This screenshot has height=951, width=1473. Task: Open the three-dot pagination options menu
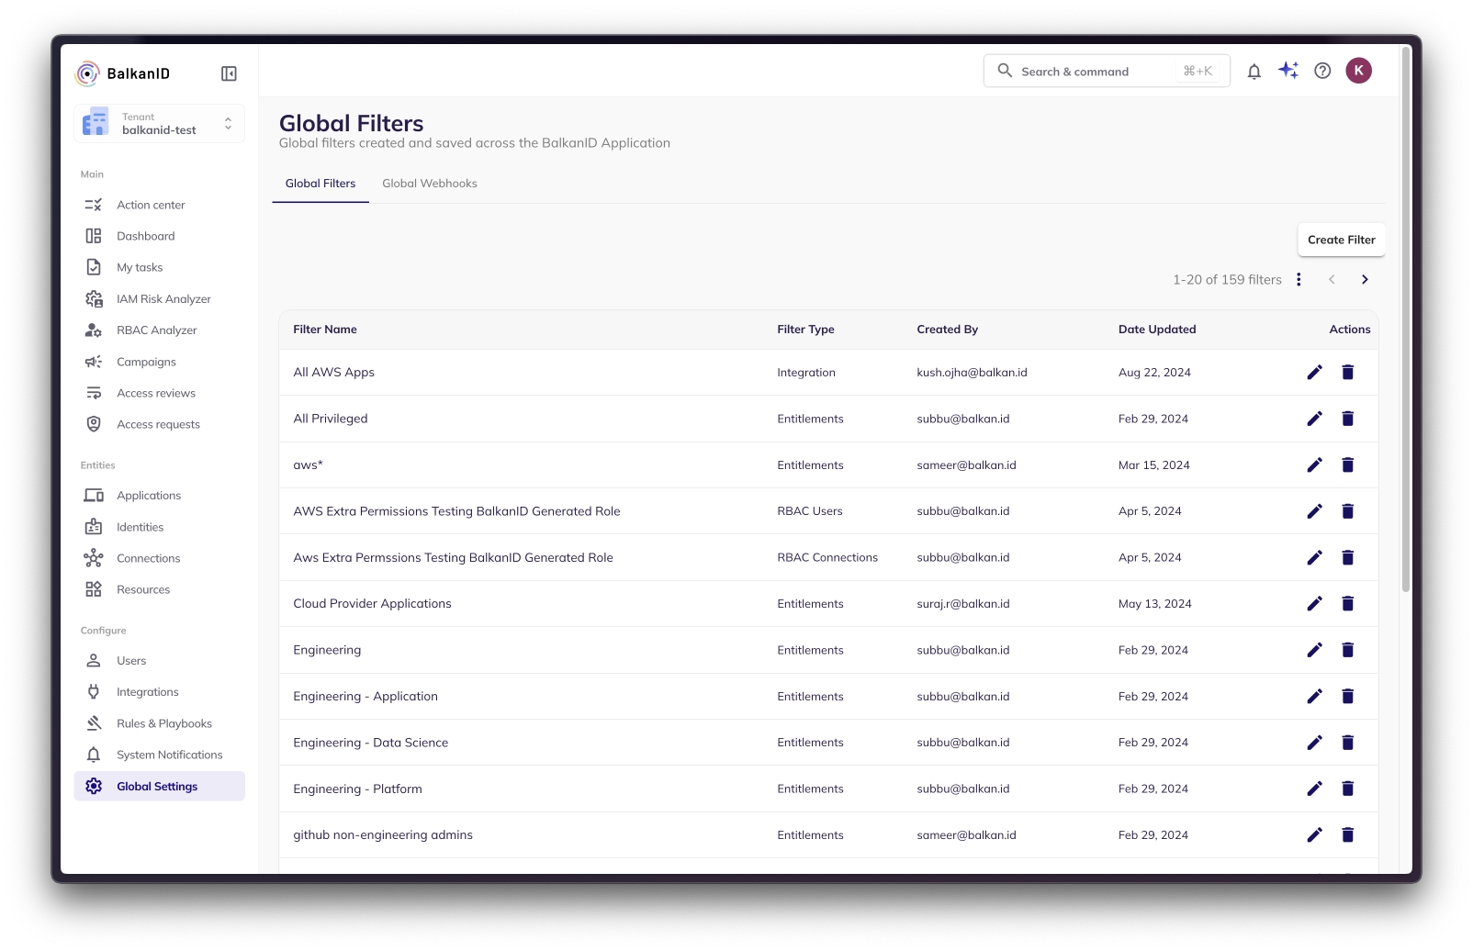pos(1299,279)
